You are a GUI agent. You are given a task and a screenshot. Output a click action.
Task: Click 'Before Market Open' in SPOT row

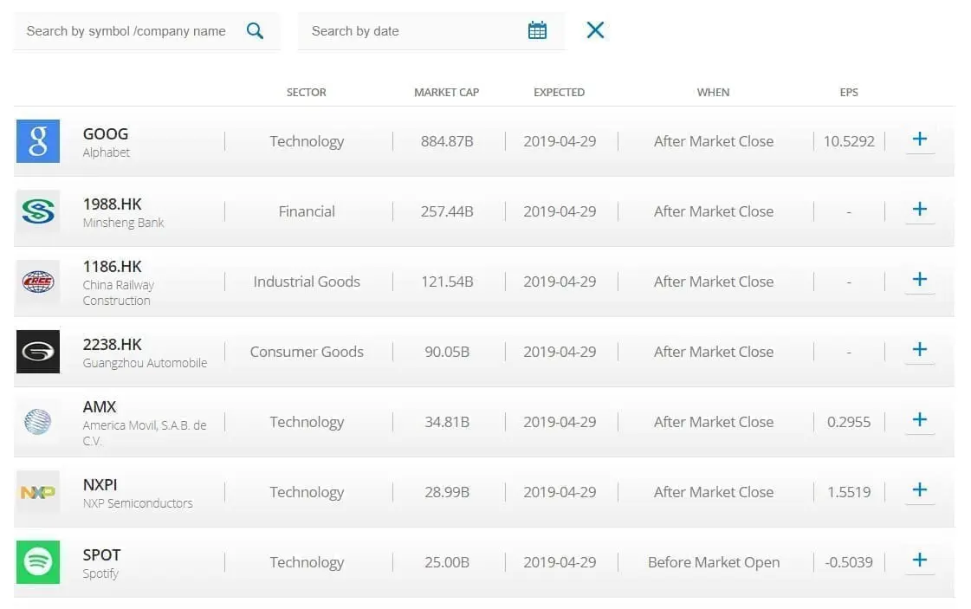(x=714, y=562)
